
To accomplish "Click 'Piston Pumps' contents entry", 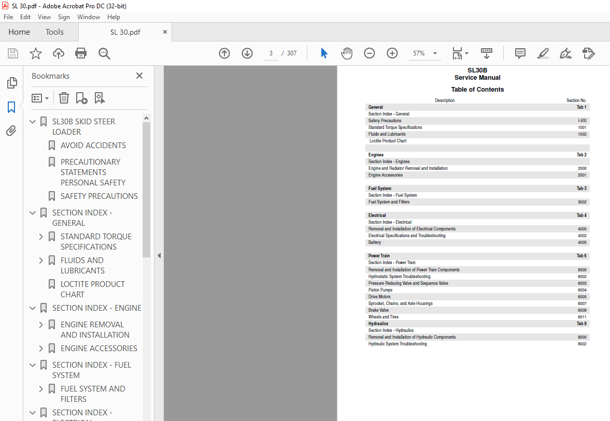I will [x=380, y=290].
